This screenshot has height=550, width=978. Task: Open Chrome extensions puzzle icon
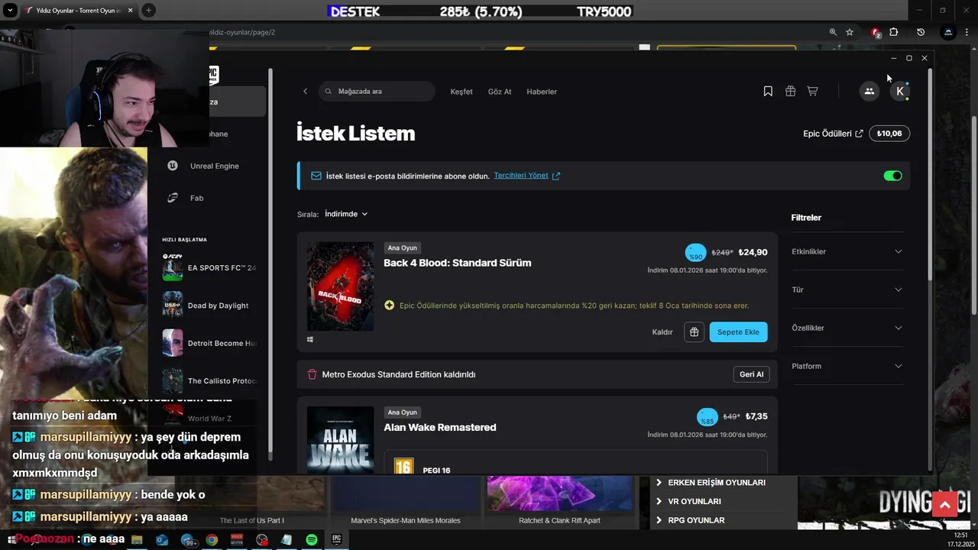pyautogui.click(x=893, y=32)
